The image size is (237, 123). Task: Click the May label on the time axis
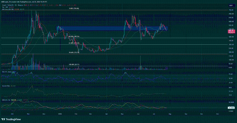coord(122,114)
